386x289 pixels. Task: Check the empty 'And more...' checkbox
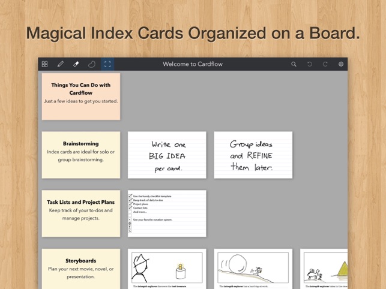tap(130, 212)
